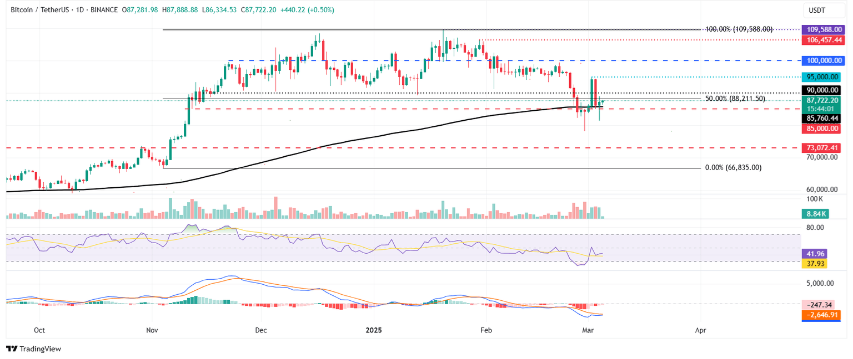
Task: Click 2025 on the time axis
Action: tap(373, 330)
